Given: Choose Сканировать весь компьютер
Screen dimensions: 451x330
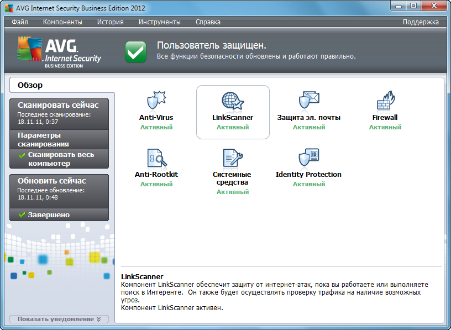Looking at the screenshot, I should 59,159.
